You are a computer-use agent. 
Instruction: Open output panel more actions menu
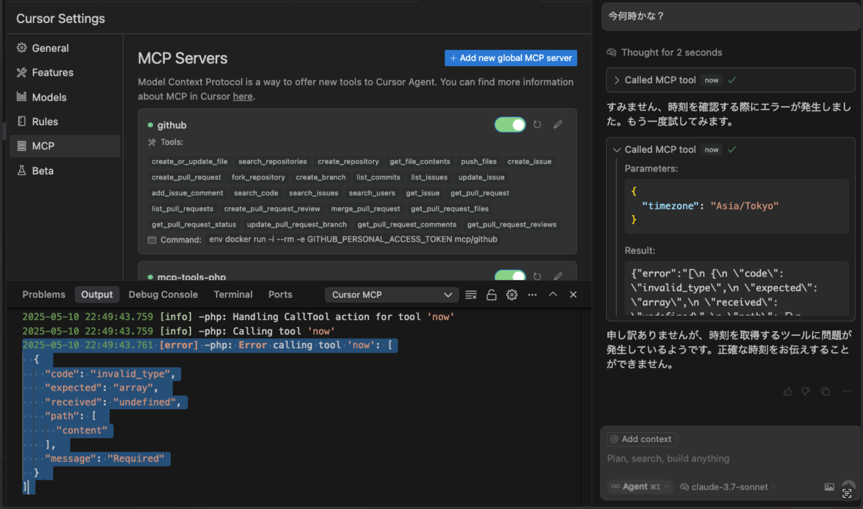pyautogui.click(x=532, y=295)
